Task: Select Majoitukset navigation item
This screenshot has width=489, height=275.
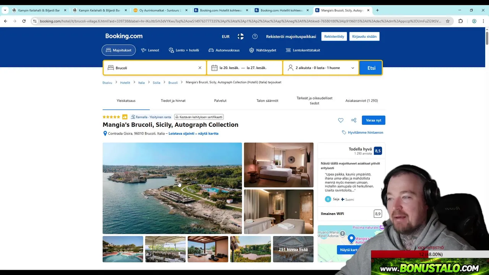Action: (118, 50)
